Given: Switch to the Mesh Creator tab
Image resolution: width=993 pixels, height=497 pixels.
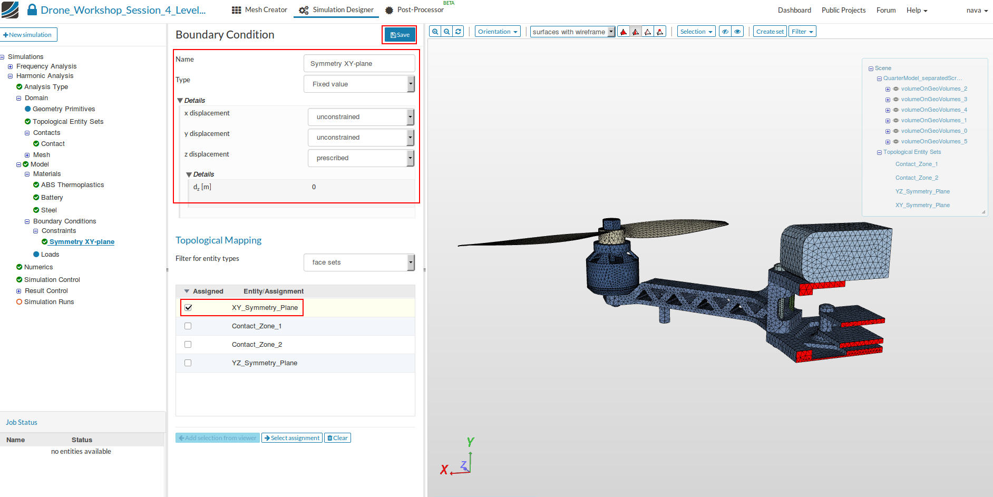Looking at the screenshot, I should click(260, 10).
